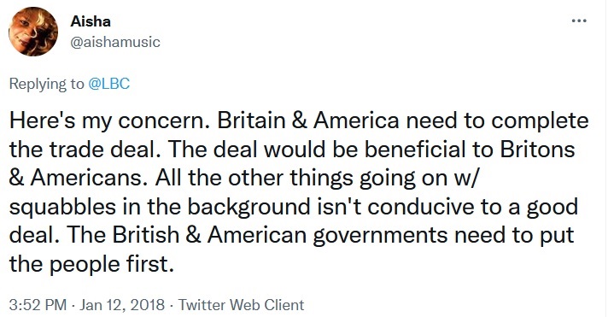
Task: Open the @aishamusic handle profile
Action: pos(115,42)
